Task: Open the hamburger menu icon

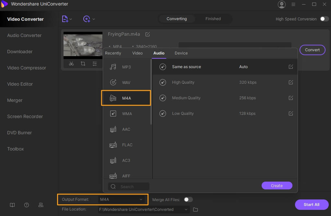Action: click(293, 5)
